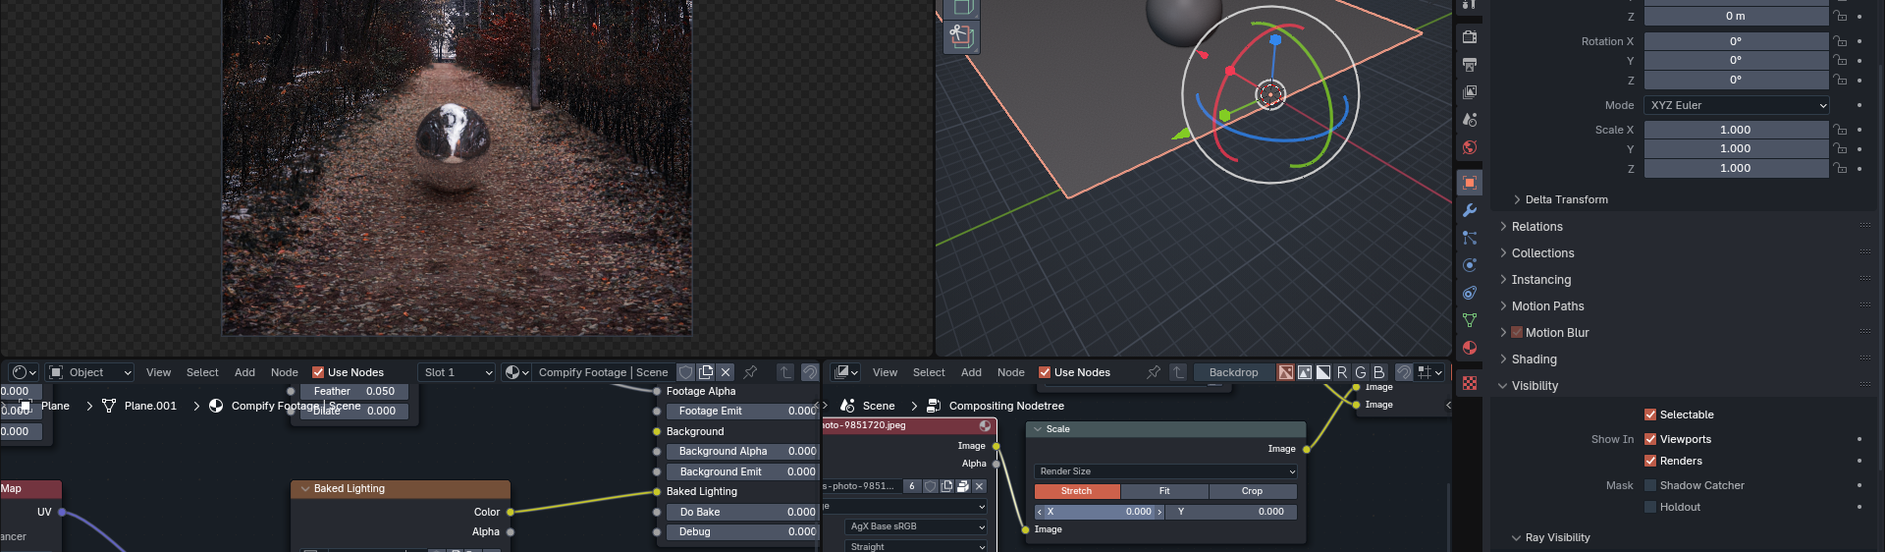Image resolution: width=1885 pixels, height=552 pixels.
Task: Show red backdrop channel
Action: point(1342,372)
